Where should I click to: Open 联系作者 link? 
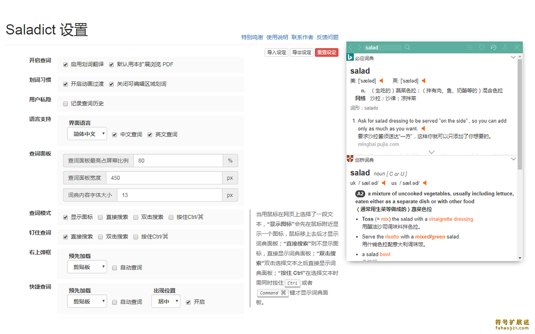(x=302, y=37)
